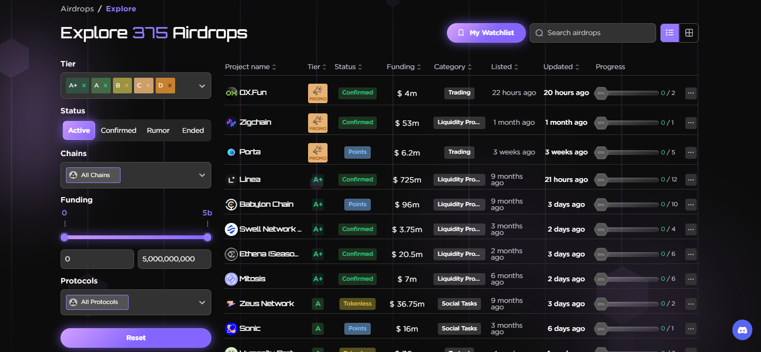761x352 pixels.
Task: Expand the Protocols filter dropdown
Action: pyautogui.click(x=202, y=302)
